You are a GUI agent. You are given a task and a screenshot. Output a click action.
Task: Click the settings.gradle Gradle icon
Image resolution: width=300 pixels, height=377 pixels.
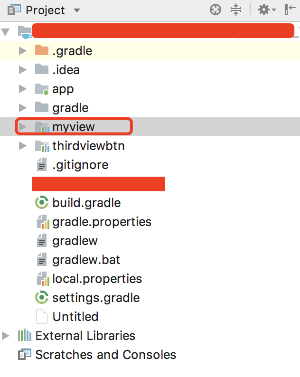[42, 298]
